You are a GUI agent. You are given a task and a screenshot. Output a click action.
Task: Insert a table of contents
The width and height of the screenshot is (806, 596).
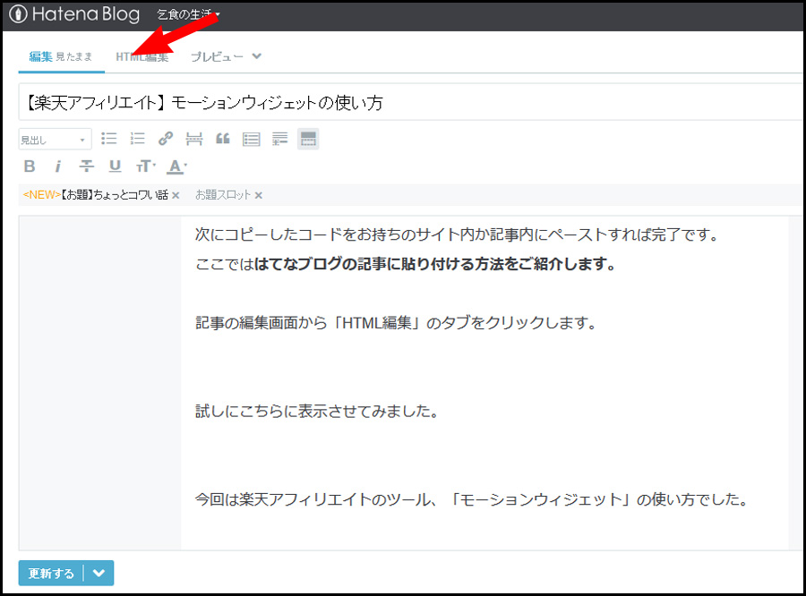252,139
